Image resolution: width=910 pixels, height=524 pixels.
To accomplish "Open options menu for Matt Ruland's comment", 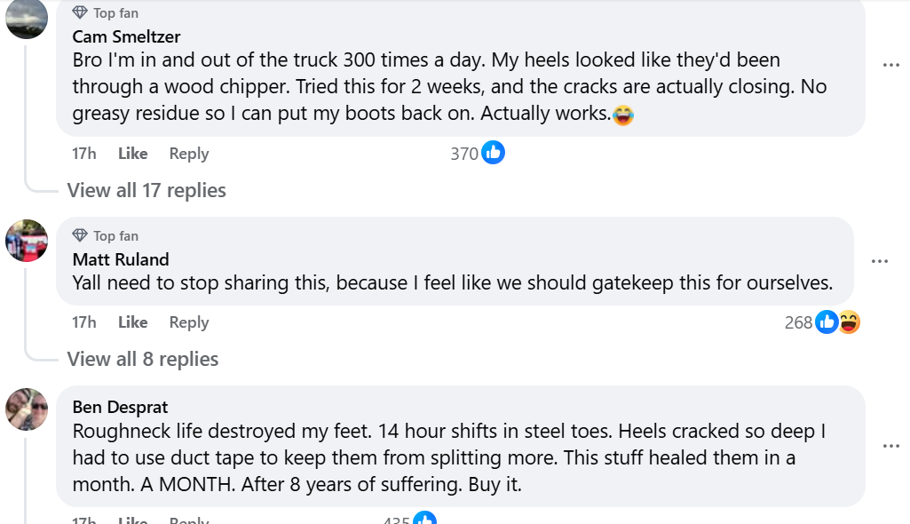I will coord(880,261).
